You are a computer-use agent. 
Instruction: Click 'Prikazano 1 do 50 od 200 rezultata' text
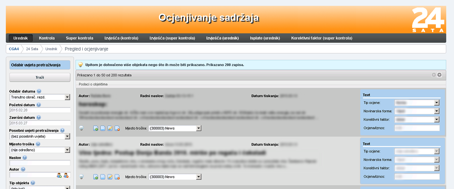point(104,75)
